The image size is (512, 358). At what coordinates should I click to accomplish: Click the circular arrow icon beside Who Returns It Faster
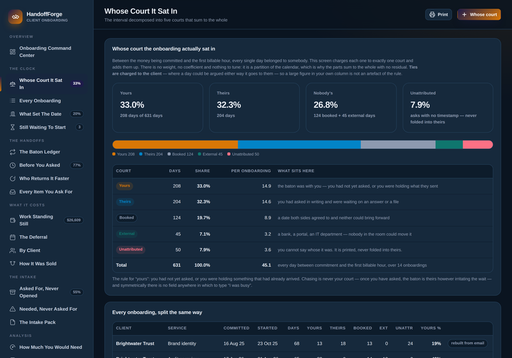(12, 178)
